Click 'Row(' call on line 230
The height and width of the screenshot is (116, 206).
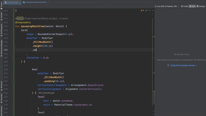[35, 70]
